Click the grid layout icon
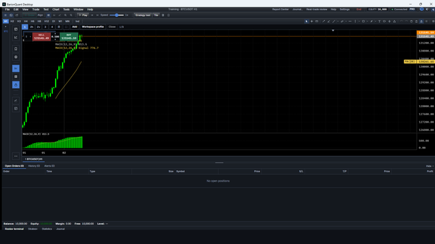Screen dimensions: 435x244 click(59, 27)
